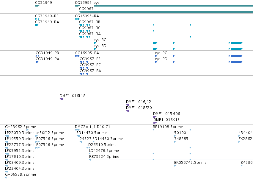Click the DME1-016L18 BAC arrowhead
The height and width of the screenshot is (179, 253).
pyautogui.click(x=62, y=99)
